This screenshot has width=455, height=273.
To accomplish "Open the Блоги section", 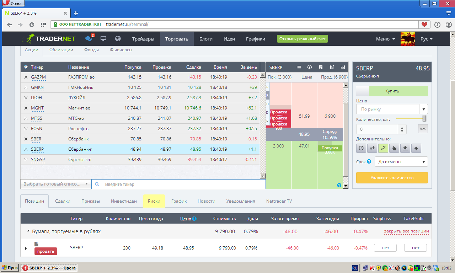I will point(206,39).
